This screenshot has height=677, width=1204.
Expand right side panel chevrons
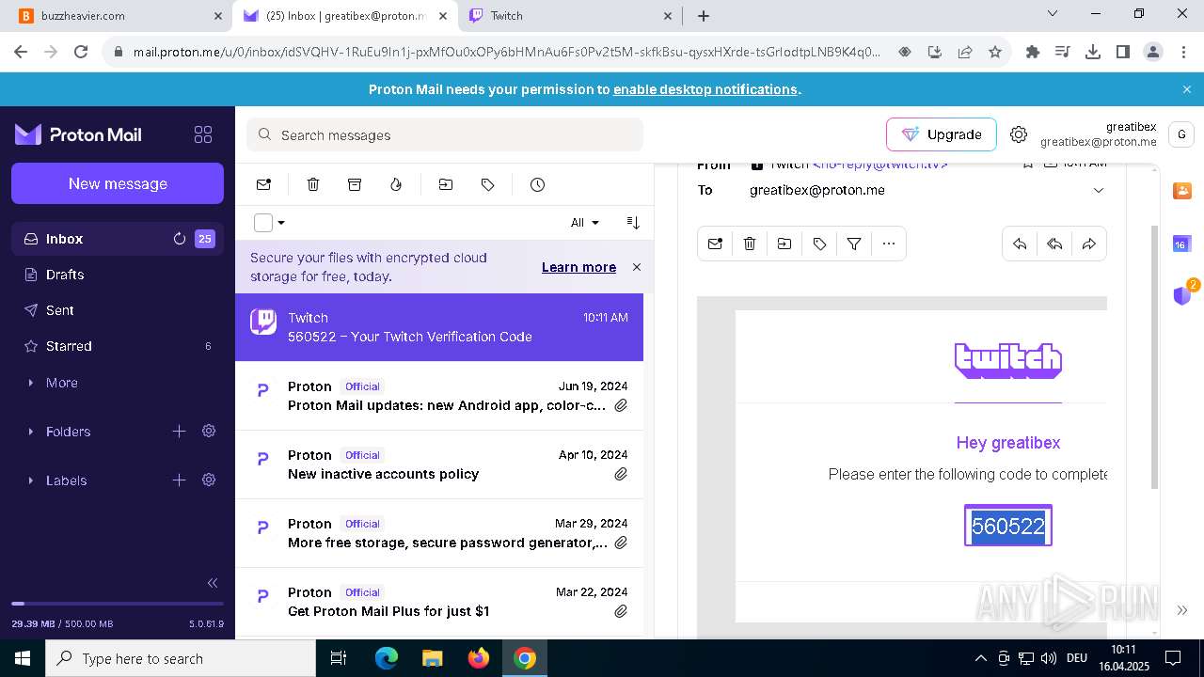point(1182,610)
